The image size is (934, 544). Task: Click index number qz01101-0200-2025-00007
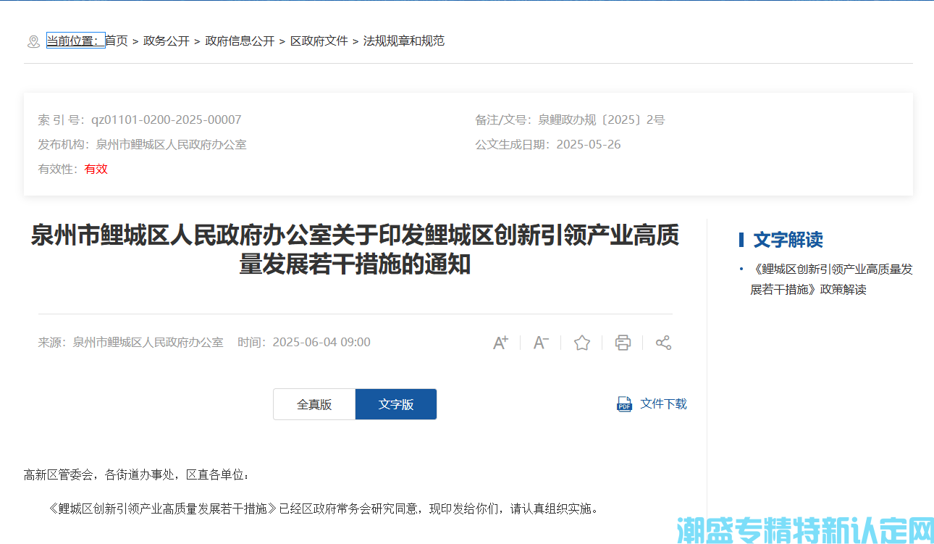click(166, 120)
